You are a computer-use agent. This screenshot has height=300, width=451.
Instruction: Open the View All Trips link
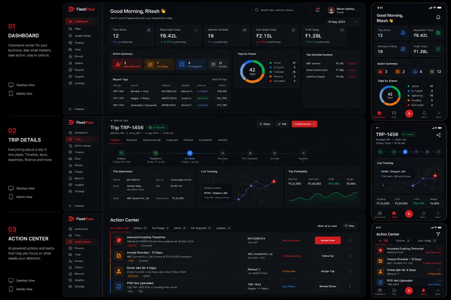point(219,80)
